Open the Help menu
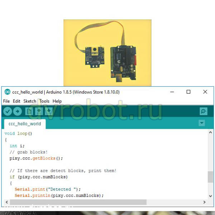 [57, 101]
